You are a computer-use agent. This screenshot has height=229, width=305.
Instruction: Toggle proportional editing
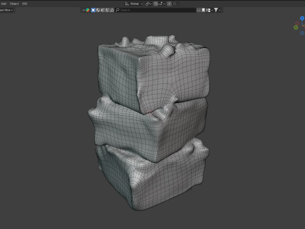click(x=169, y=4)
